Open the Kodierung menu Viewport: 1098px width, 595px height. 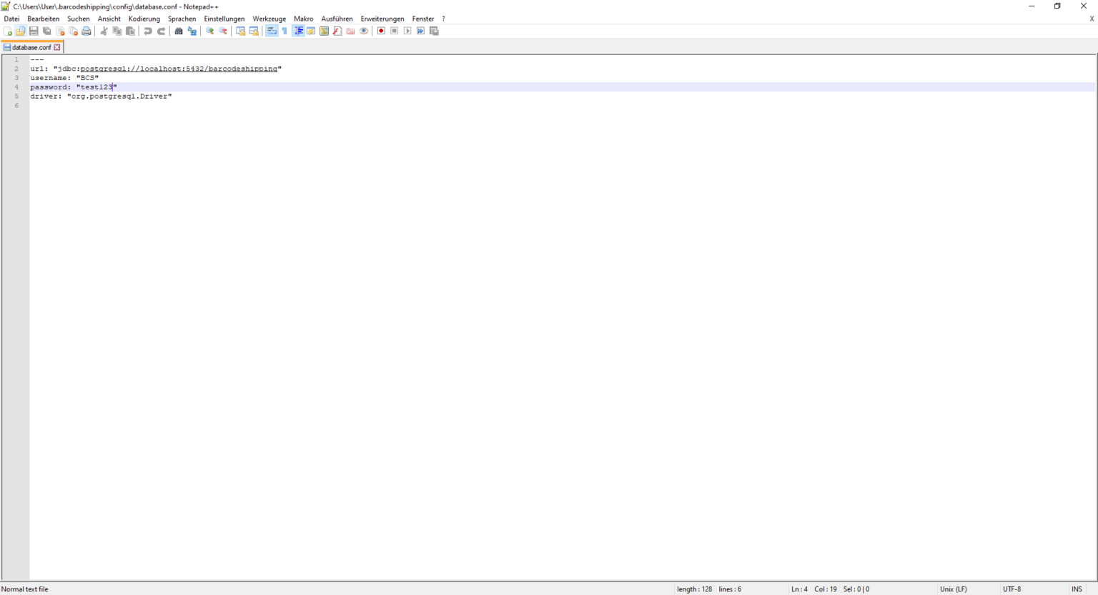[x=144, y=19]
